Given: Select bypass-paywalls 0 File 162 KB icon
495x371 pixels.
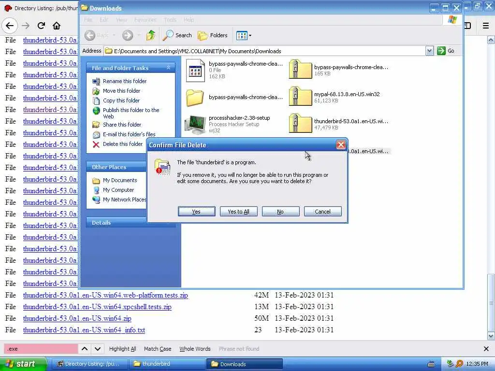Looking at the screenshot, I should click(x=195, y=71).
